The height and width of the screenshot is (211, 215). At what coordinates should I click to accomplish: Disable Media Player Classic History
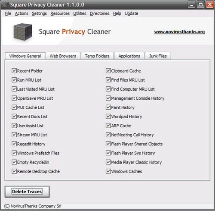[x=108, y=162]
